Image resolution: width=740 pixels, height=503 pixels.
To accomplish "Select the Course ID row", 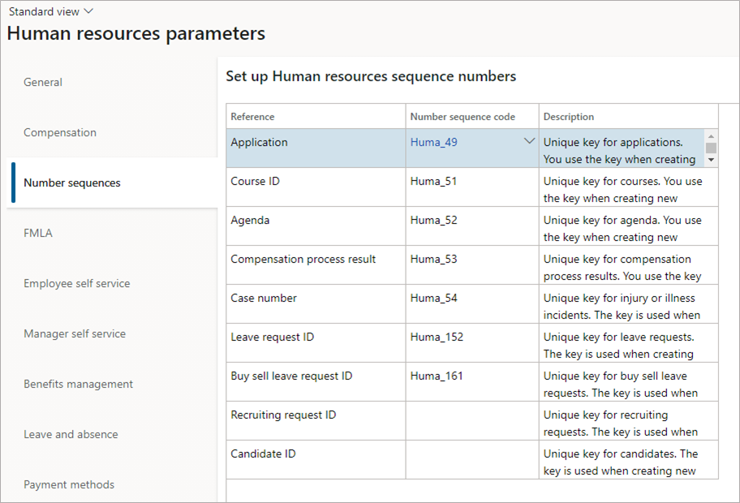I will [x=316, y=187].
